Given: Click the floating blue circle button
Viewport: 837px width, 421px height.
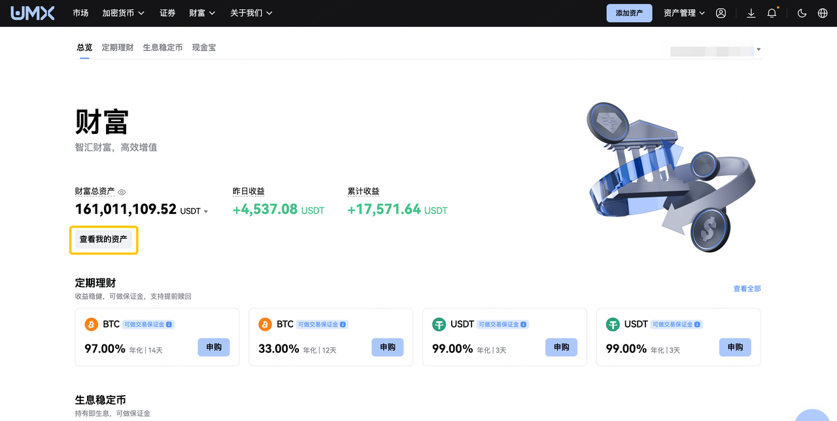Looking at the screenshot, I should (813, 416).
